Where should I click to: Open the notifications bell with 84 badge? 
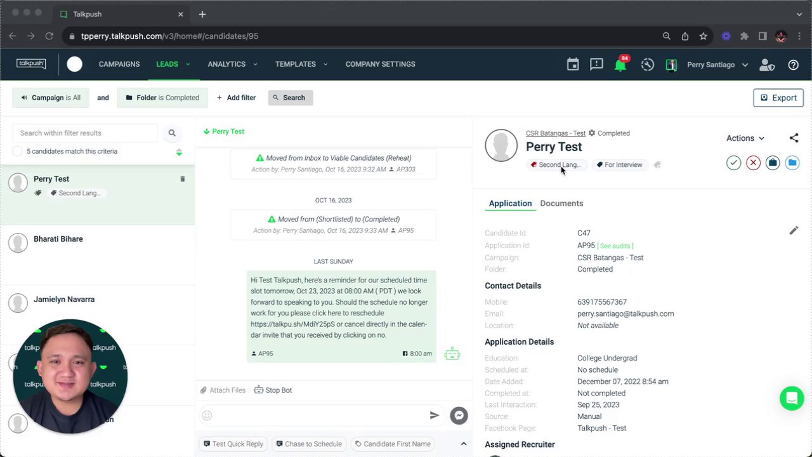pyautogui.click(x=620, y=64)
